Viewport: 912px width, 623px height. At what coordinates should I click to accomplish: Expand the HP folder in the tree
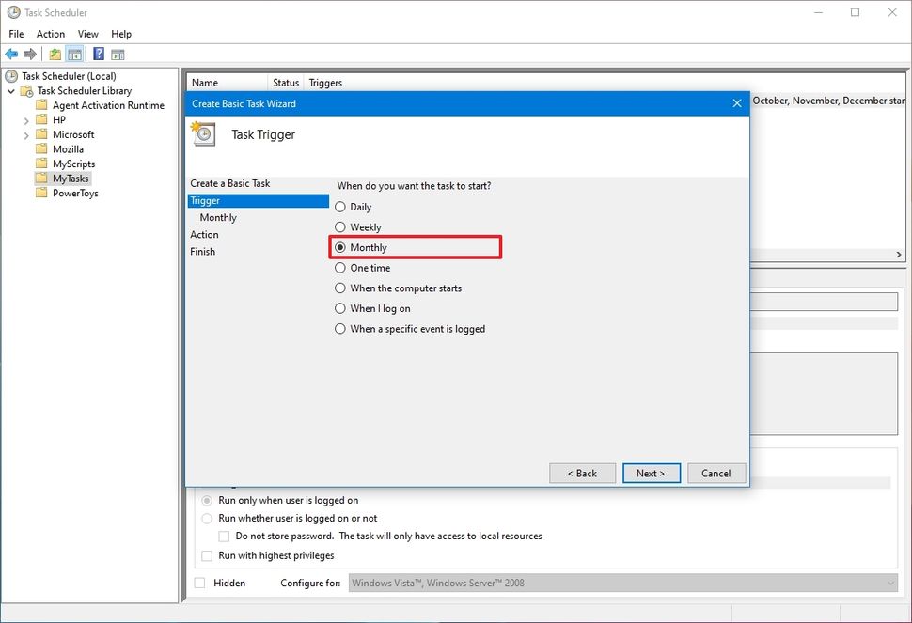pyautogui.click(x=26, y=119)
